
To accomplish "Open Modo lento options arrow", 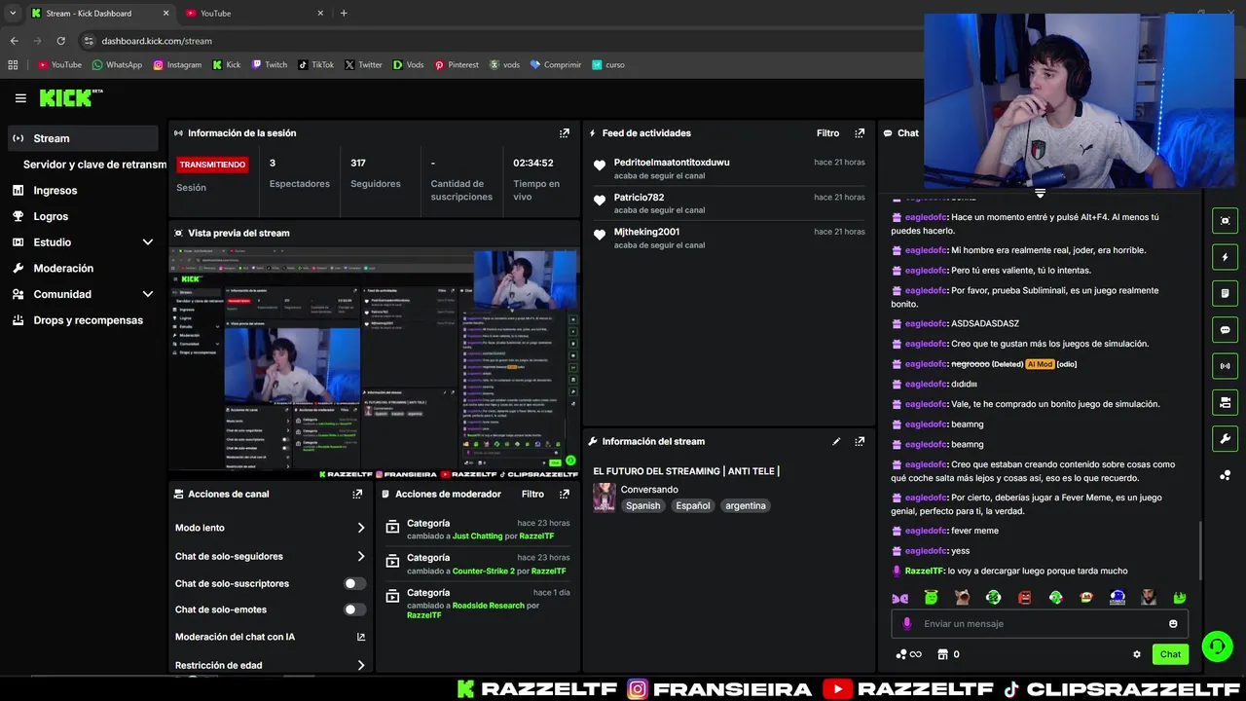I will coord(361,528).
